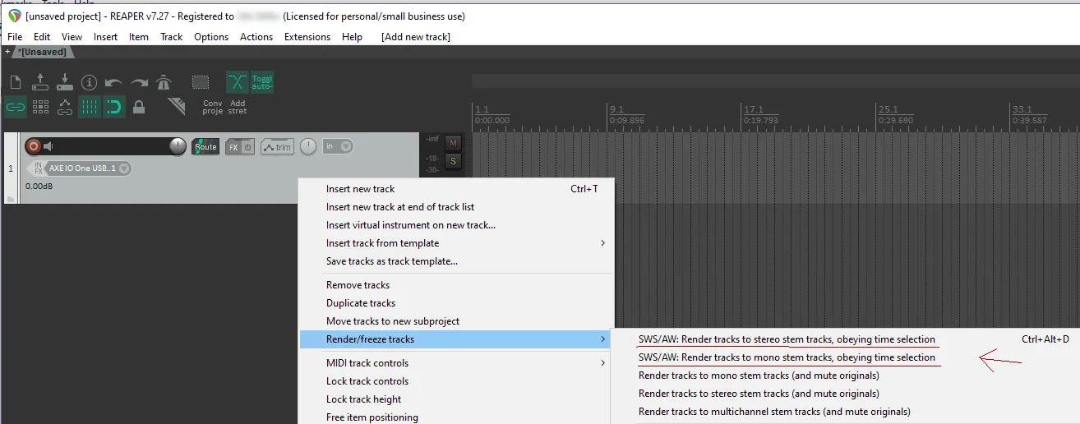Choose Remove tracks
Image resolution: width=1080 pixels, height=424 pixels.
coord(455,285)
